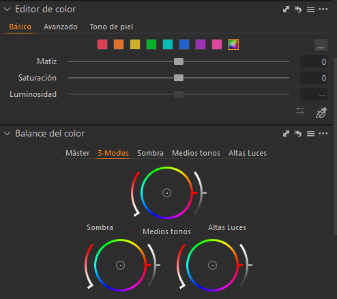Reset the Editor de color adjustments

(298, 10)
